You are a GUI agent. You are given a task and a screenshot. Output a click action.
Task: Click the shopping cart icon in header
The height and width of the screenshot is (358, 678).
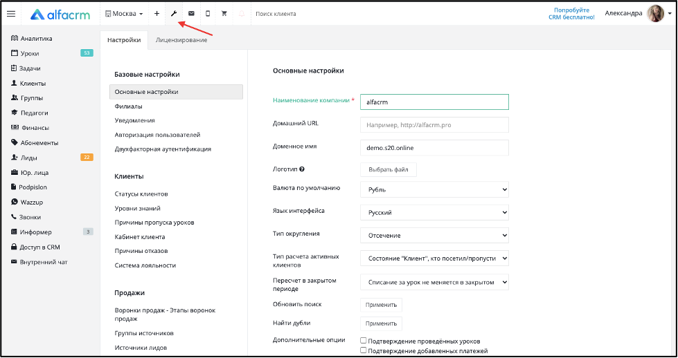click(x=224, y=13)
